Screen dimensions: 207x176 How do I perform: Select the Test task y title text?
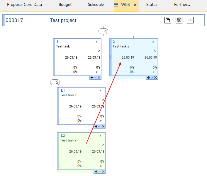pos(68,140)
